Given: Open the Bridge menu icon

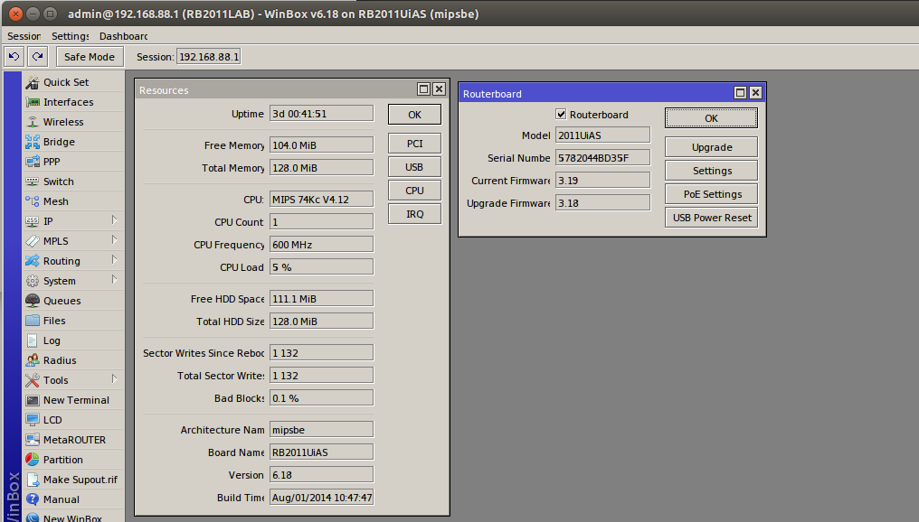Looking at the screenshot, I should (x=33, y=142).
